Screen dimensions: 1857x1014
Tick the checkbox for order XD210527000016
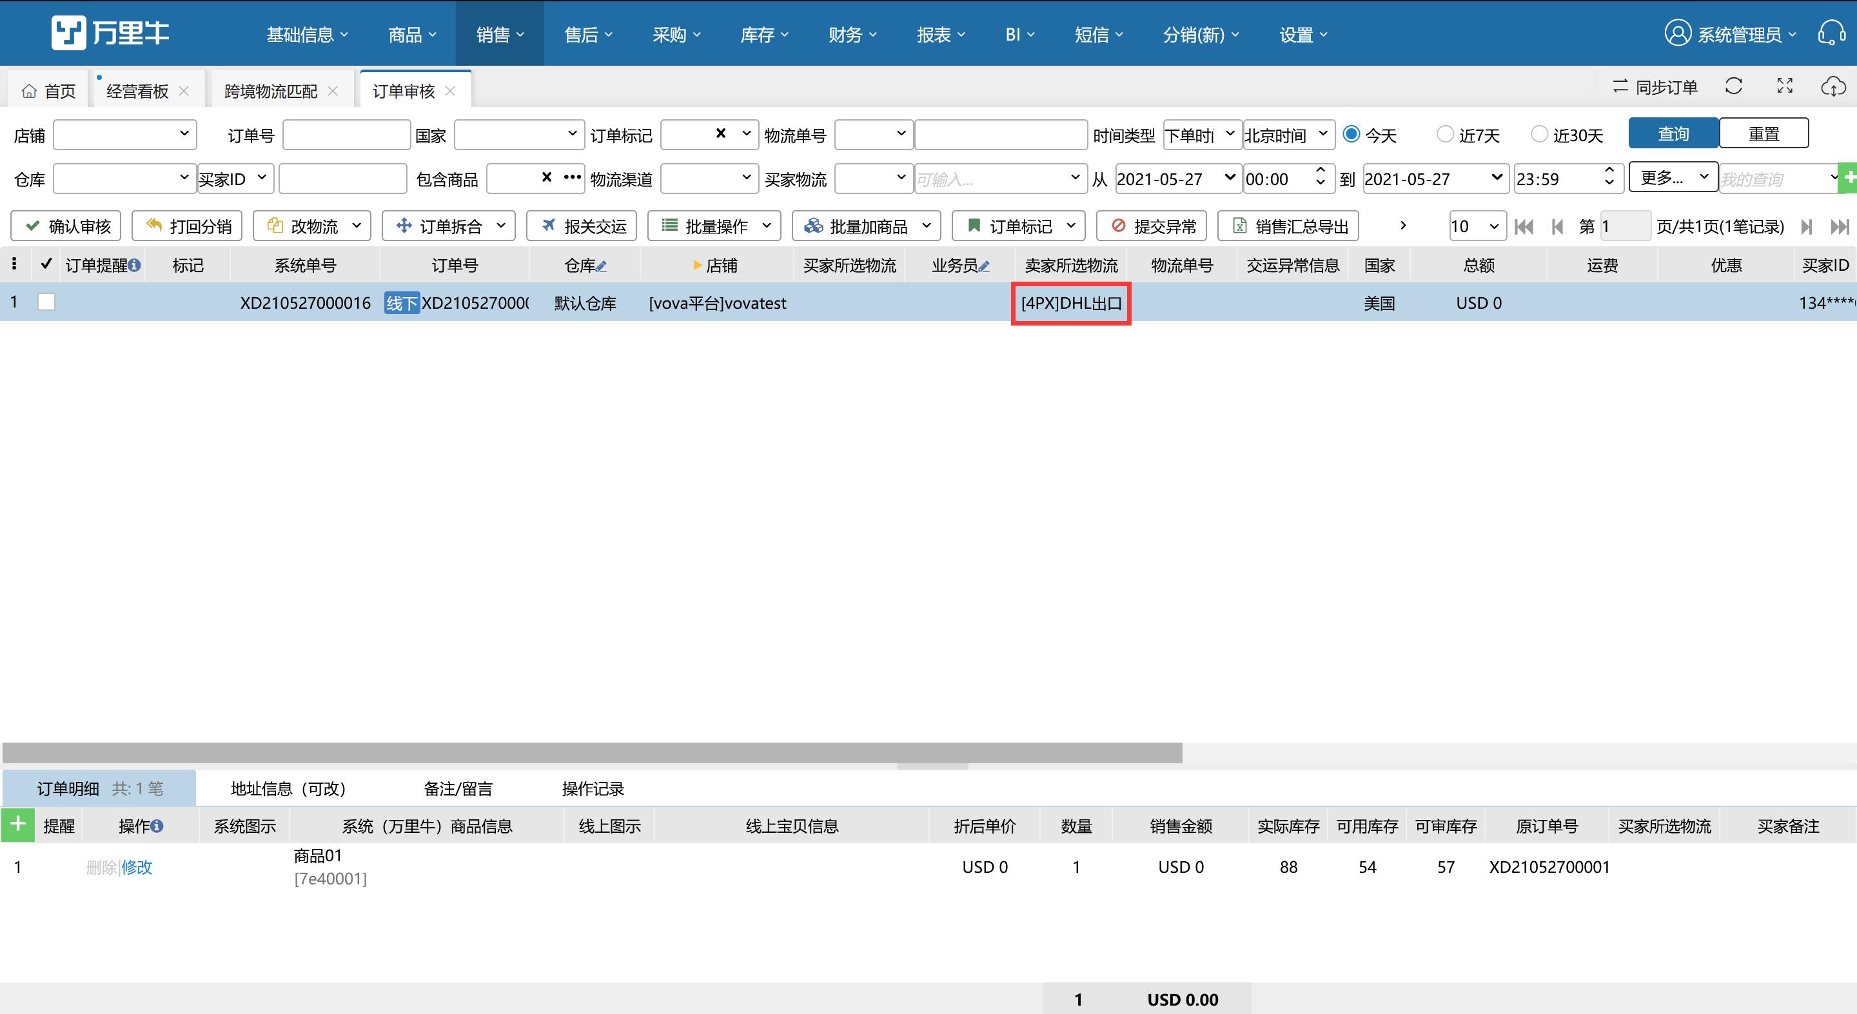[x=46, y=302]
